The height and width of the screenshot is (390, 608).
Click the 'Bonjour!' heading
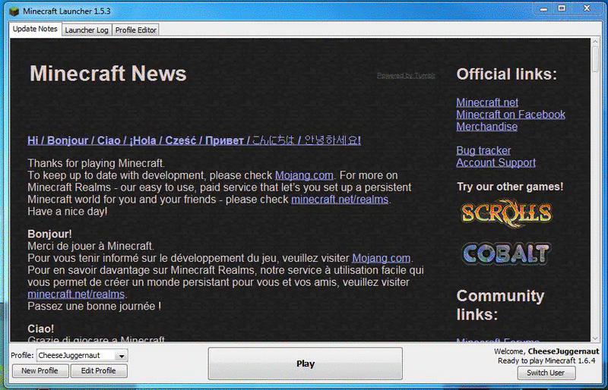[x=49, y=234]
